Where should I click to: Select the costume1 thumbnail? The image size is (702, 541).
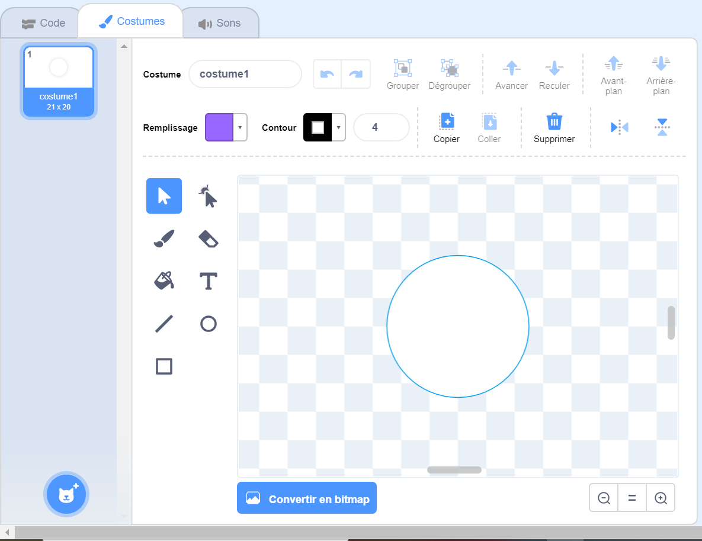(59, 82)
